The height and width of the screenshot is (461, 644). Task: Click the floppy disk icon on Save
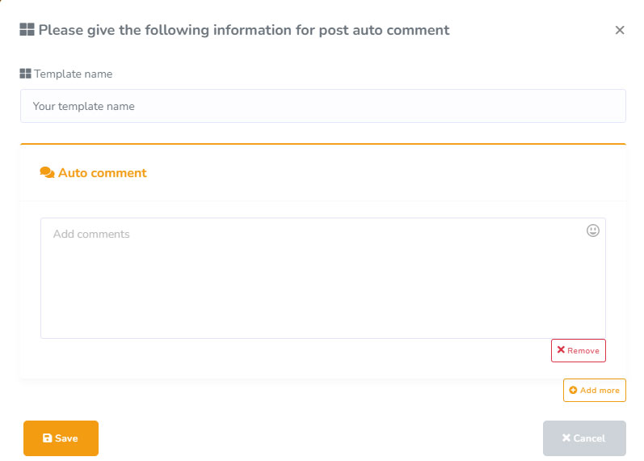[x=47, y=438]
